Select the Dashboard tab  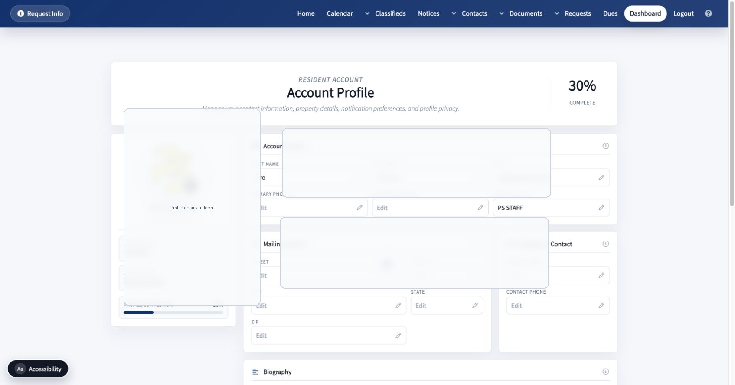click(645, 13)
